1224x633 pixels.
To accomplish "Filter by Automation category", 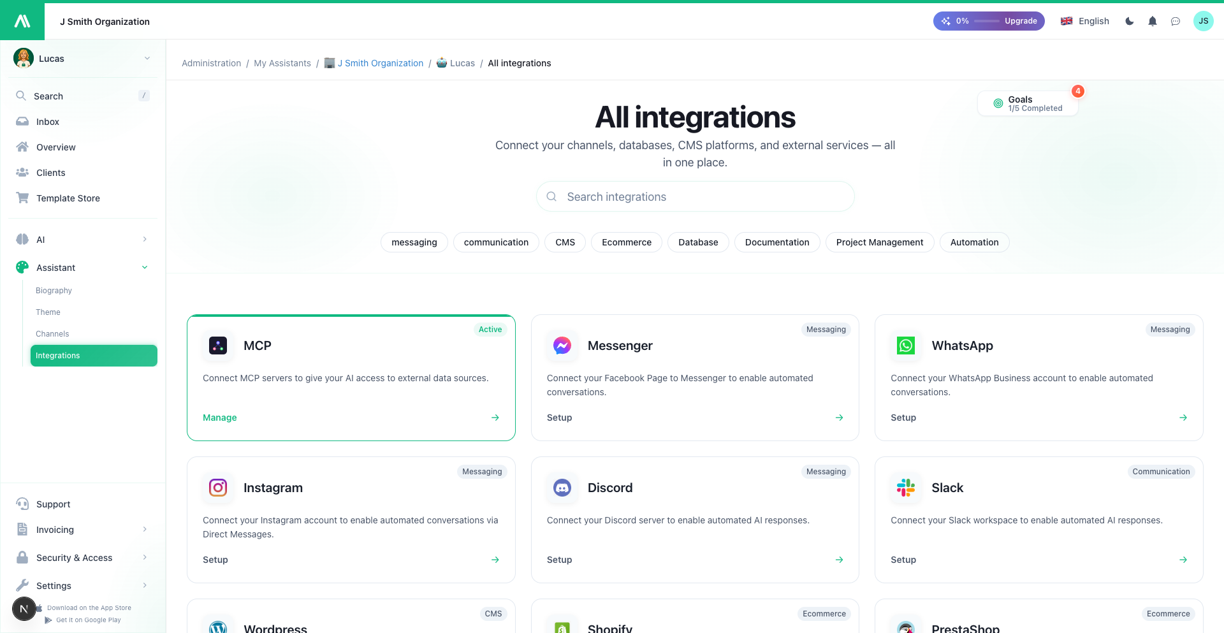I will click(x=974, y=242).
